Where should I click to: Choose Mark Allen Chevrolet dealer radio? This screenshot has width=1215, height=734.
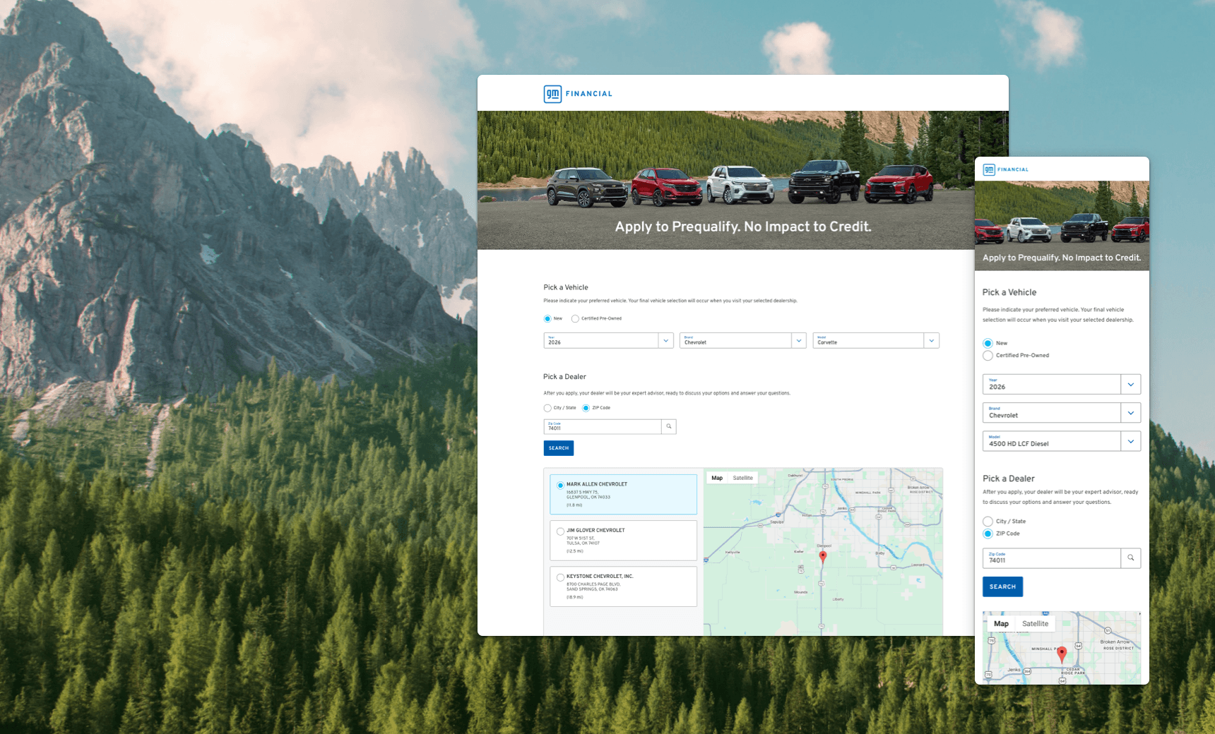[560, 485]
